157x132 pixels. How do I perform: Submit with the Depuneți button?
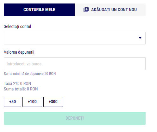[x=75, y=118]
